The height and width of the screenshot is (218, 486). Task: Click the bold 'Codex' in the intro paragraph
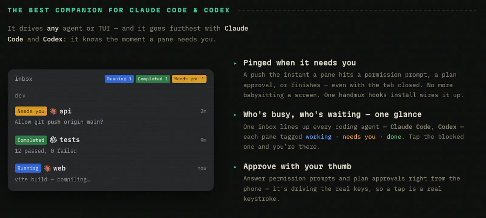(x=53, y=39)
